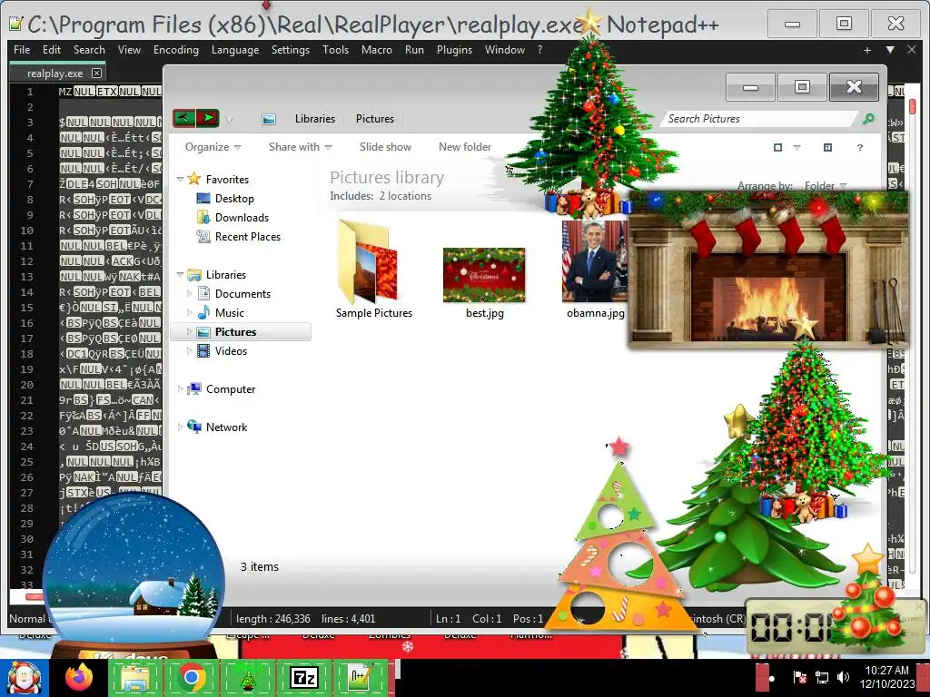The height and width of the screenshot is (697, 930).
Task: Open Notepad++ document list down-arrow
Action: click(x=890, y=51)
